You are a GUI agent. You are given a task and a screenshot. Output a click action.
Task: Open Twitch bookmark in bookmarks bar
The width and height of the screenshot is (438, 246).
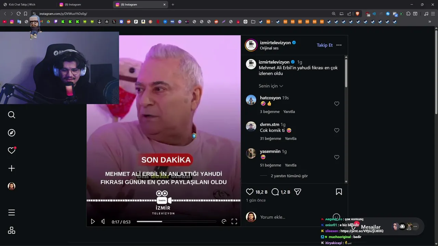[x=56, y=22]
